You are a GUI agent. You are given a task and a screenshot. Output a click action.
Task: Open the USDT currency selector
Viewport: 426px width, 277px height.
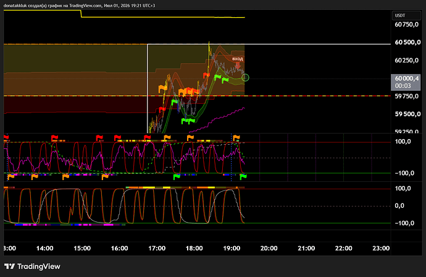tap(406, 15)
